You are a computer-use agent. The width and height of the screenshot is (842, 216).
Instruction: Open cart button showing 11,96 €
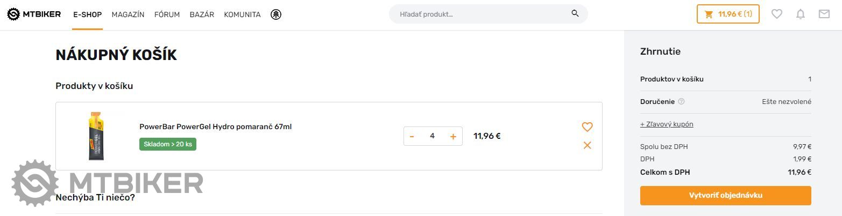point(728,14)
